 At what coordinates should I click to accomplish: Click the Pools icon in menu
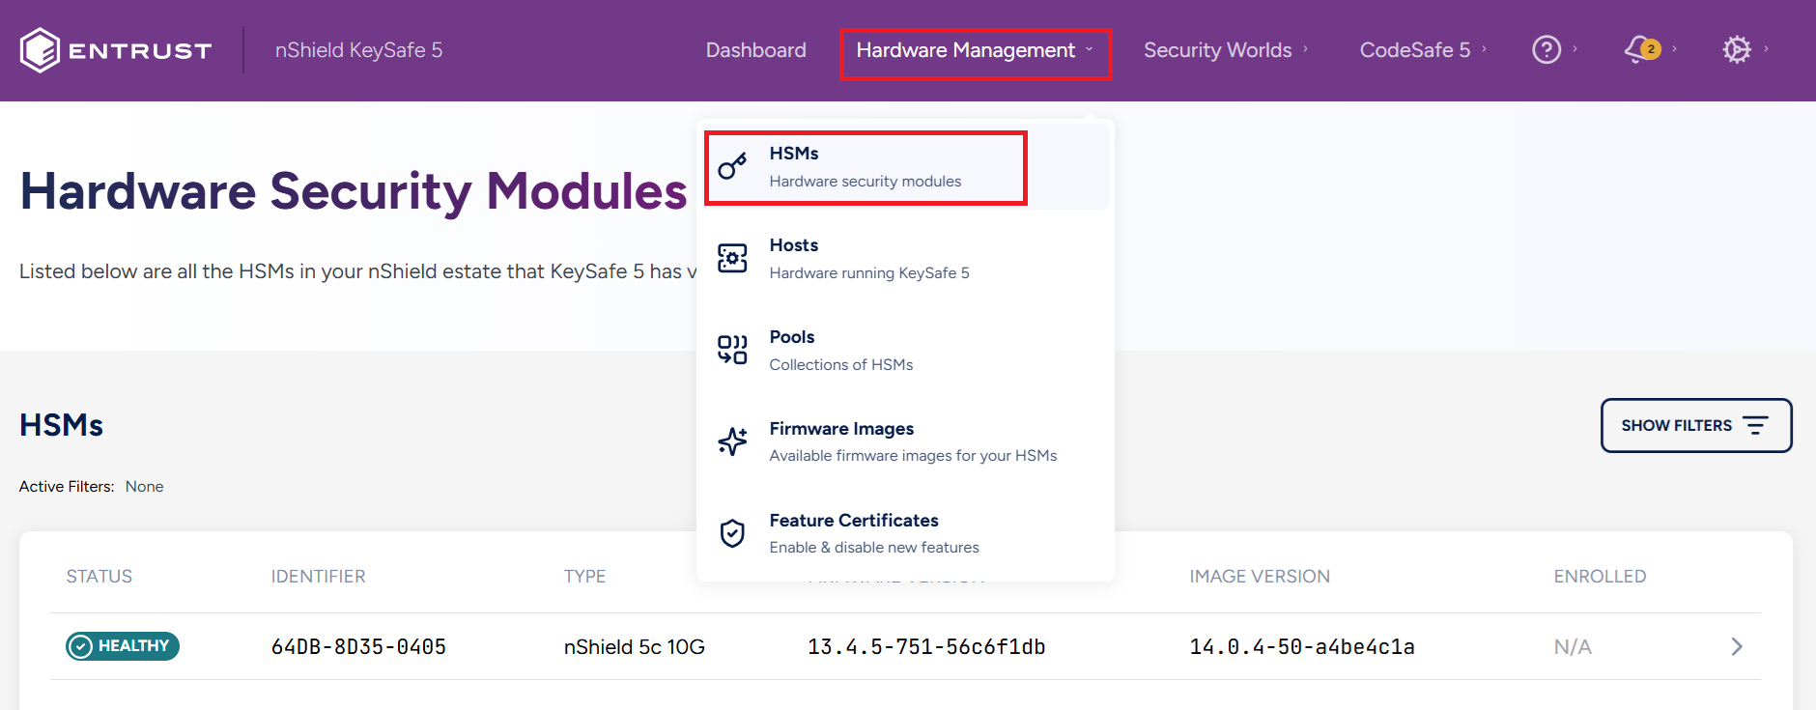pyautogui.click(x=732, y=350)
